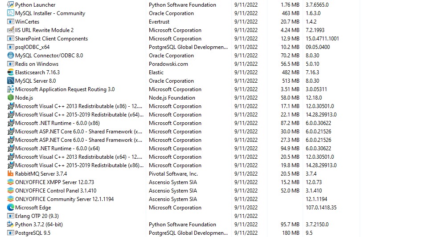Screen dimensions: 439x237
Task: Select the '463 MB' size cell
Action: (x=291, y=13)
